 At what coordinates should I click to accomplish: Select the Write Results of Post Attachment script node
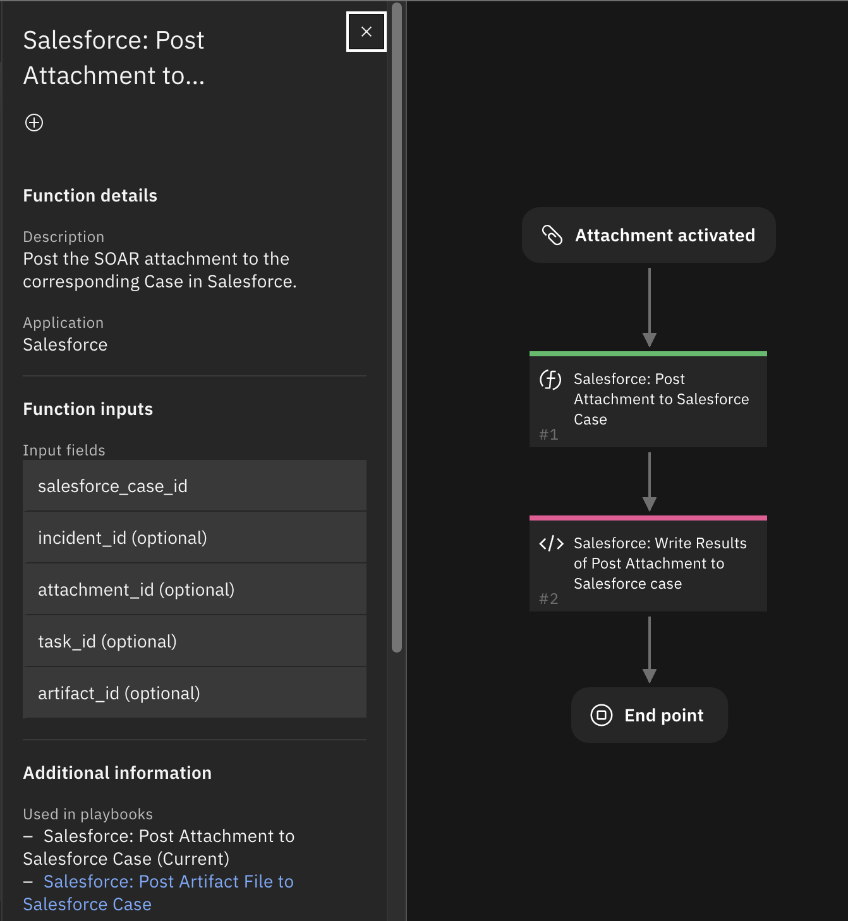tap(648, 563)
